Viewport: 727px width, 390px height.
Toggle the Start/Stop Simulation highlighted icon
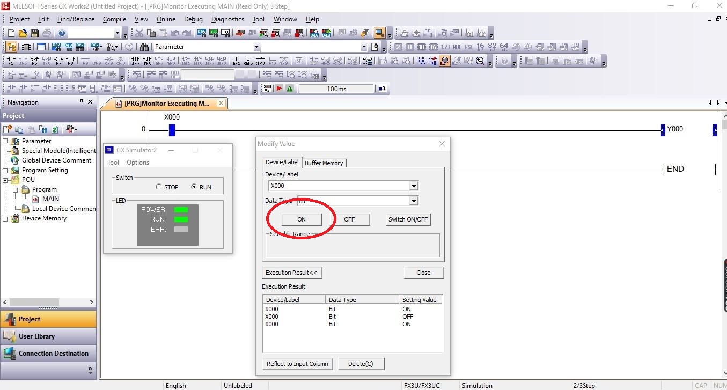pos(380,33)
